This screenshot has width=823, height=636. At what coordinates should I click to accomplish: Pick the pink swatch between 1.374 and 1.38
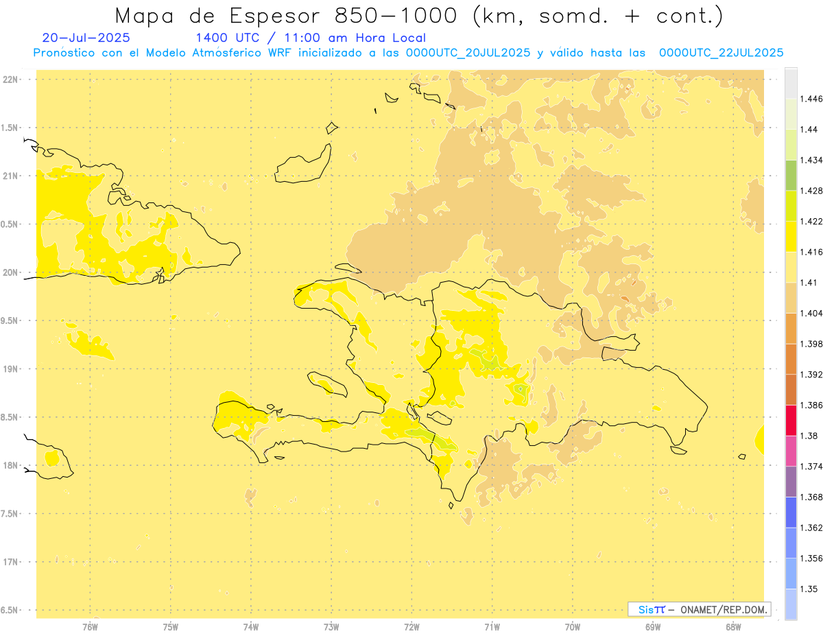(x=791, y=451)
